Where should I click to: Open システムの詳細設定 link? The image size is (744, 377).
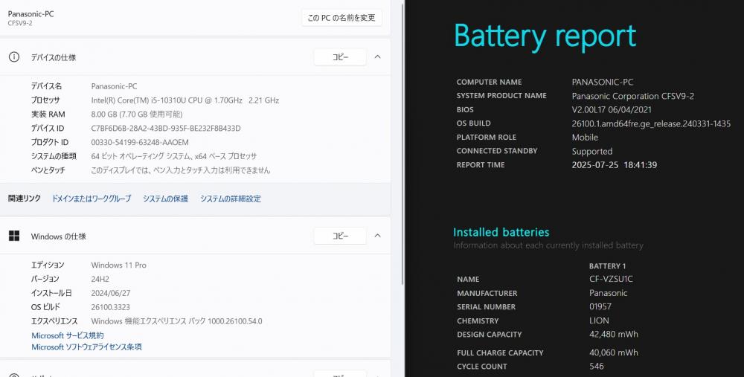tap(231, 199)
